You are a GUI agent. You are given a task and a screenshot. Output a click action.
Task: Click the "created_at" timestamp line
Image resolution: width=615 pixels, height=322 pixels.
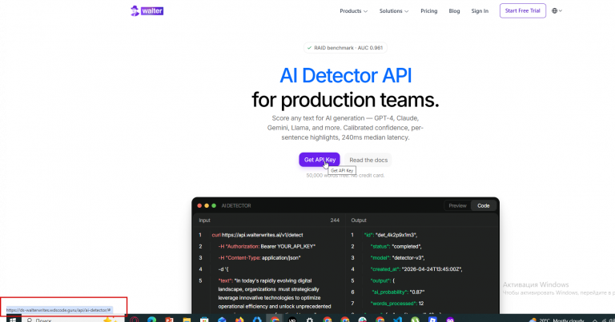pyautogui.click(x=416, y=269)
